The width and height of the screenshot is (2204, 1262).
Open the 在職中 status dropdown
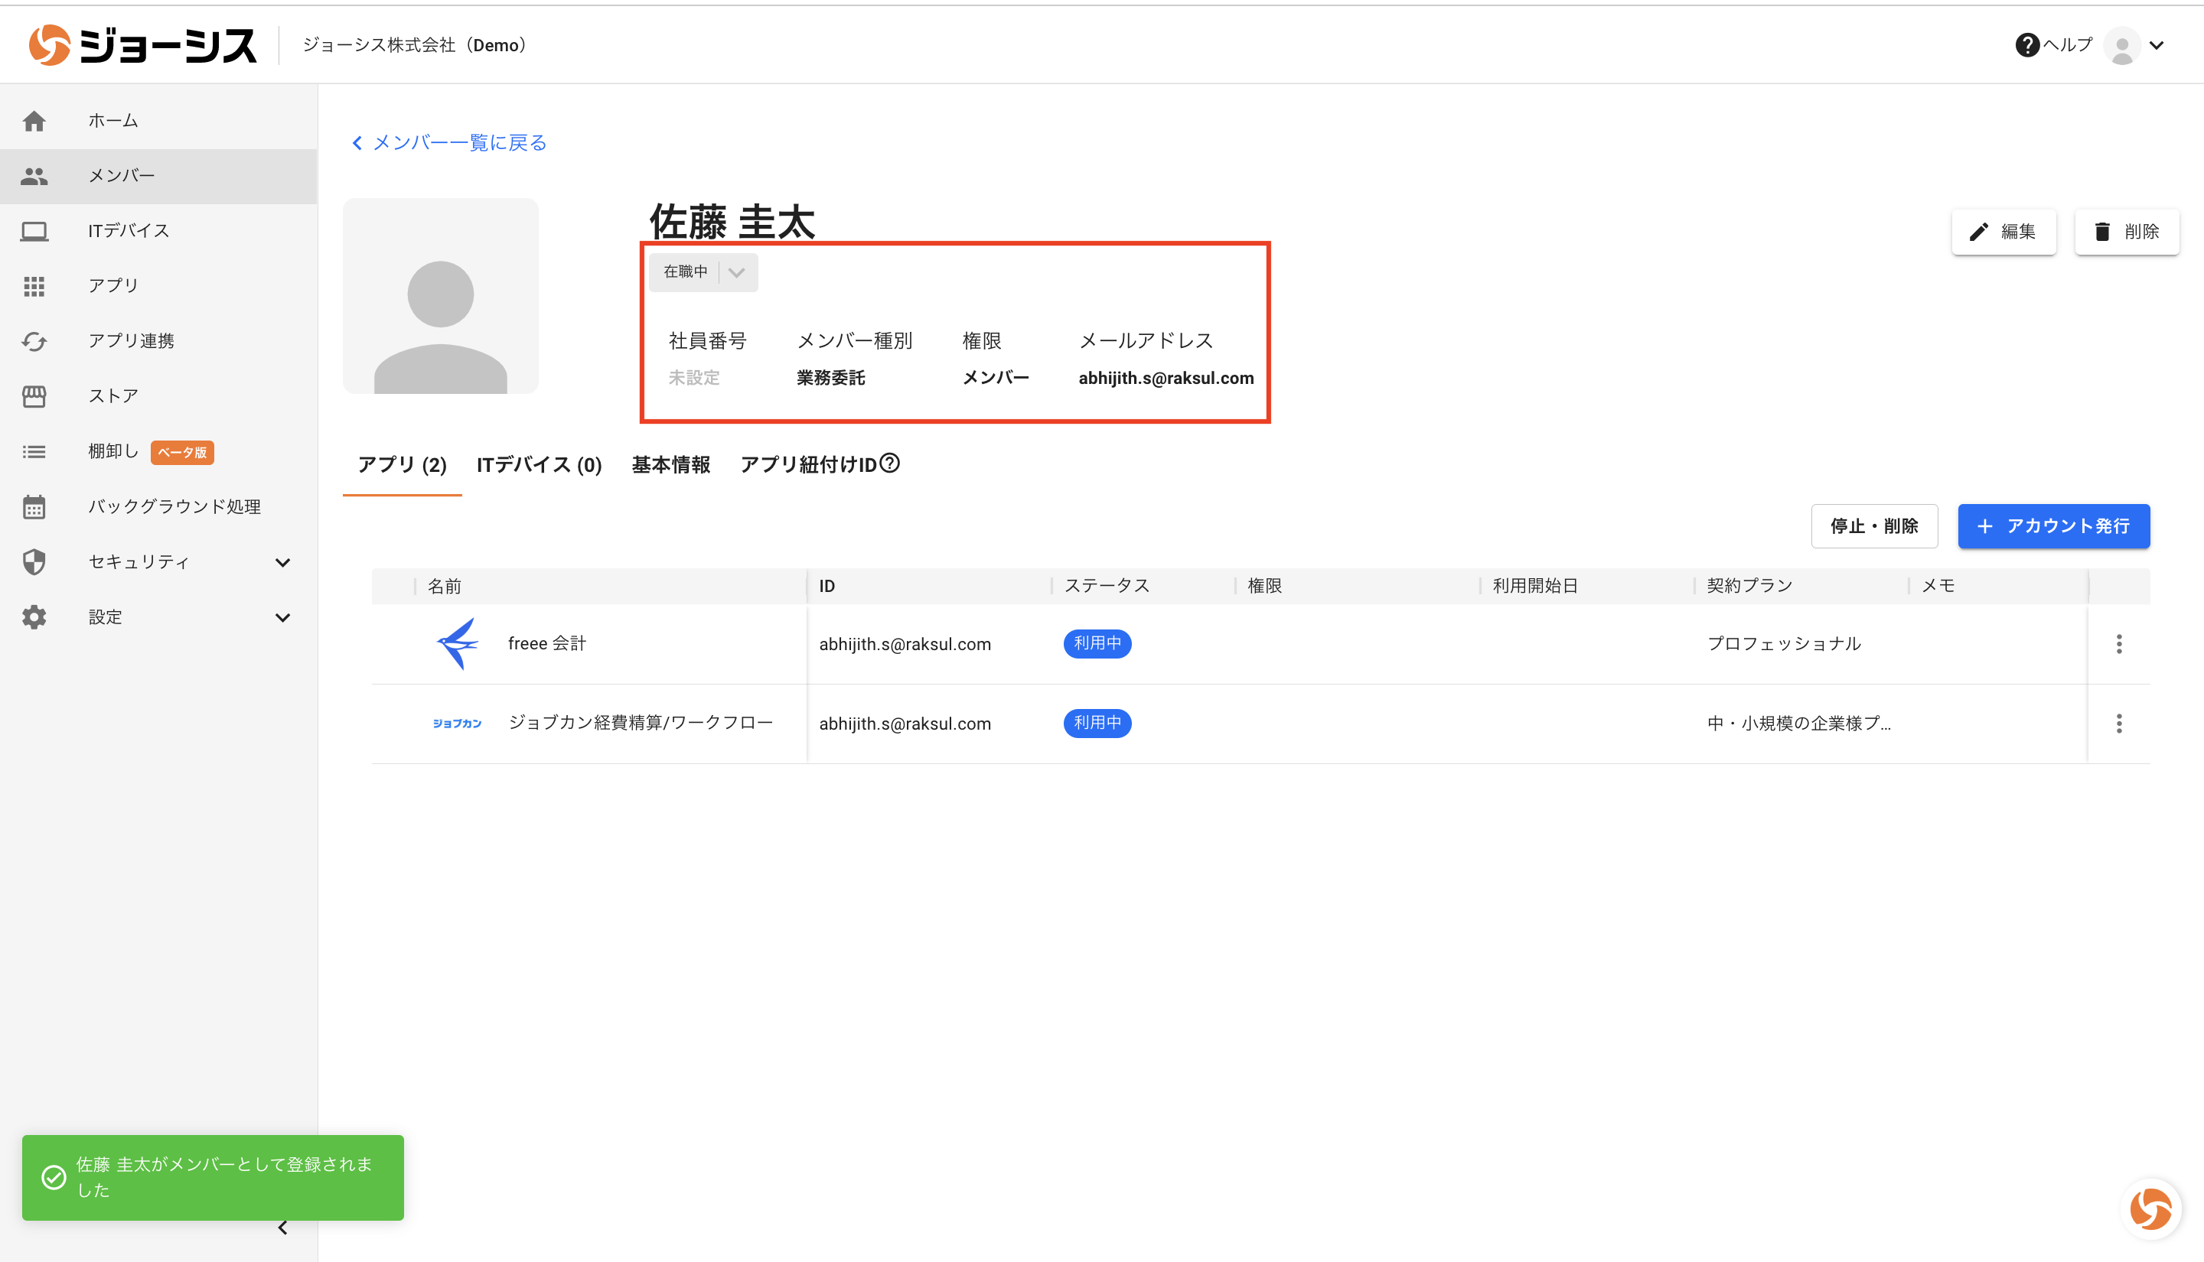click(x=703, y=272)
